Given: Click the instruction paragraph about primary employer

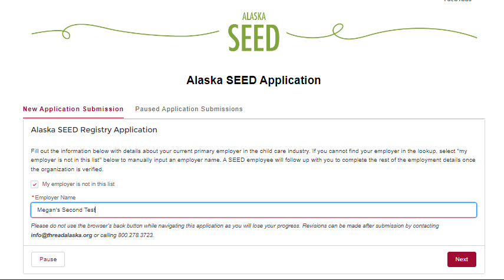Looking at the screenshot, I should pos(253,160).
